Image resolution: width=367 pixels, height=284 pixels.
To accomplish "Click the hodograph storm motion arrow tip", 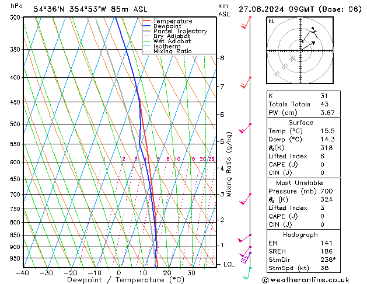I will [x=314, y=43].
